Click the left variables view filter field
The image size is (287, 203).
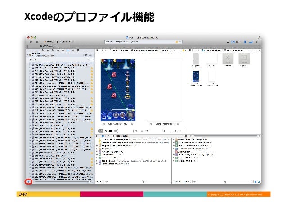click(156, 182)
